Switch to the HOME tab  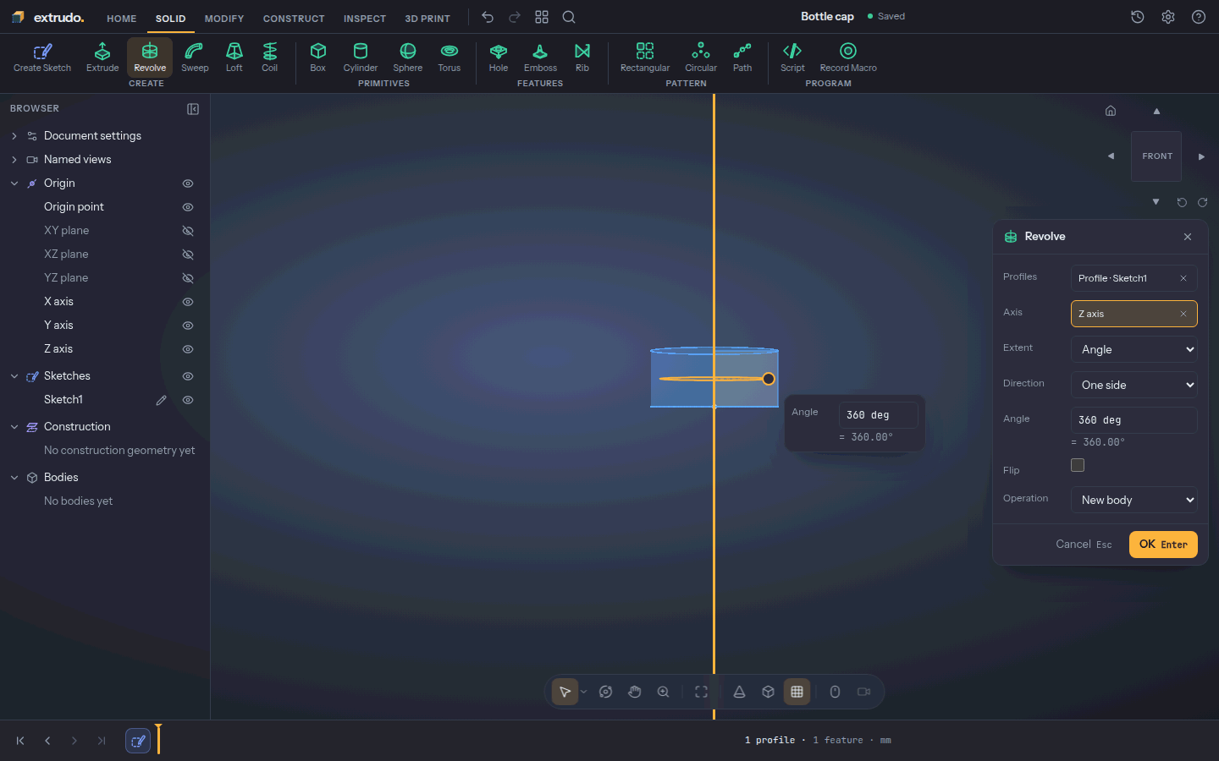(x=122, y=19)
